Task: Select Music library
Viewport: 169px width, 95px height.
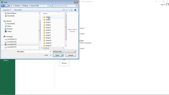Action: coord(8,26)
